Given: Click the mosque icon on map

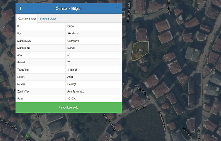Looking at the screenshot, I should [x=28, y=135].
